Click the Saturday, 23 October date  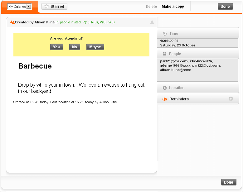[x=177, y=45]
